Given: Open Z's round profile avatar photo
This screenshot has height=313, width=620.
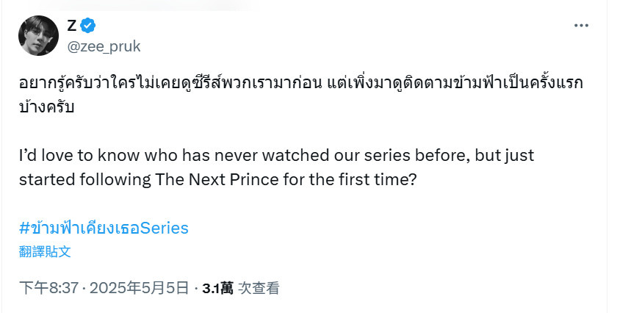Looking at the screenshot, I should (x=38, y=35).
